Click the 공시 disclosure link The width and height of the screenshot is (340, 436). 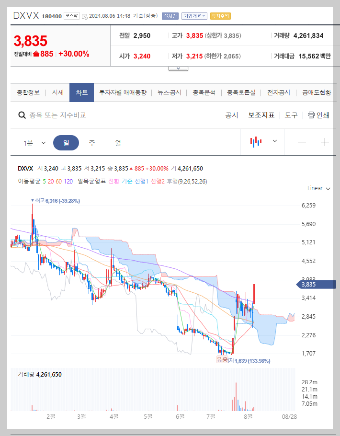tap(231, 115)
